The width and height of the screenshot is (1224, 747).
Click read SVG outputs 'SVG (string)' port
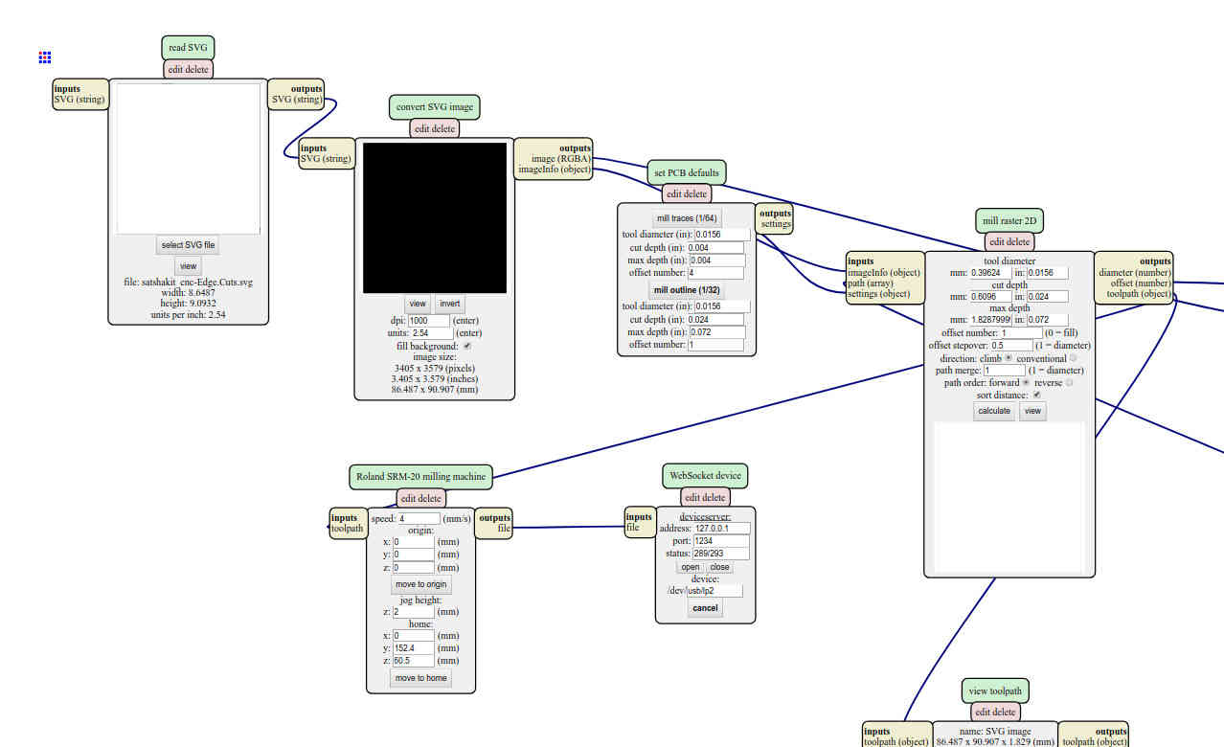[x=296, y=100]
